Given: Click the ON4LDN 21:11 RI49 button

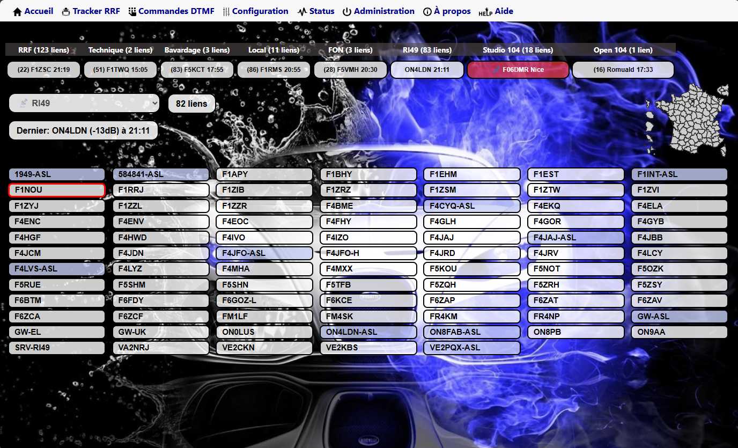Looking at the screenshot, I should (x=427, y=70).
